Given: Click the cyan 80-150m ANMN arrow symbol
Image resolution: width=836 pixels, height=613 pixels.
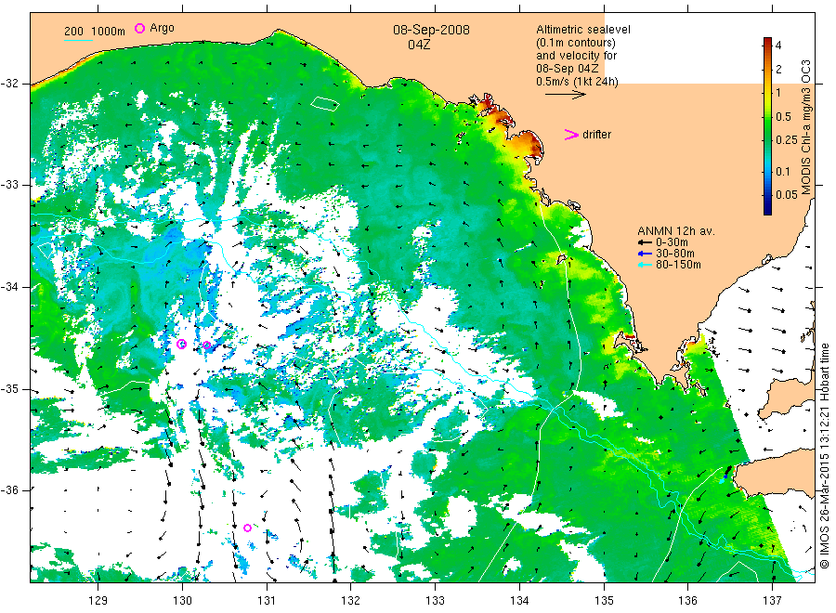Looking at the screenshot, I should [x=646, y=265].
